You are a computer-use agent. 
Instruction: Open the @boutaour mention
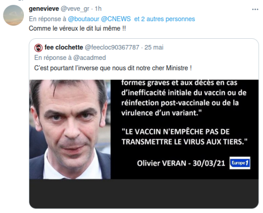[x=84, y=19]
